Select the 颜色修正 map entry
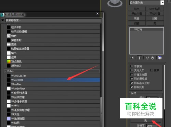 pyautogui.click(x=53, y=66)
